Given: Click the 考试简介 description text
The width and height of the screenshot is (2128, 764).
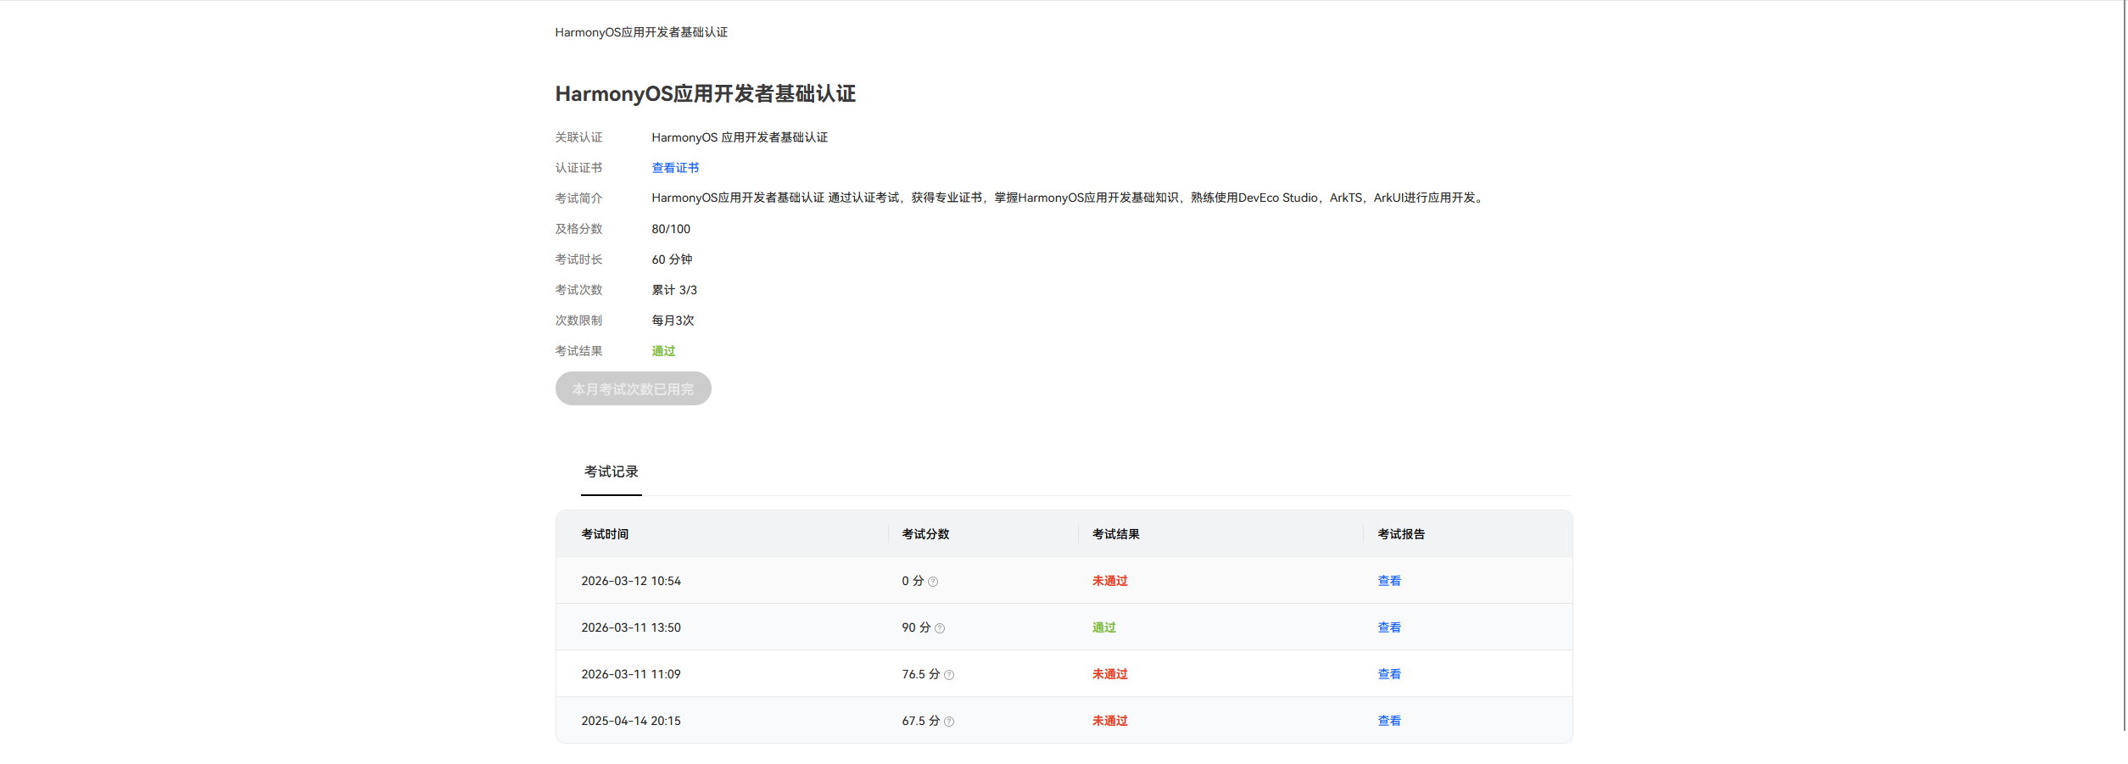Looking at the screenshot, I should click(x=1069, y=198).
